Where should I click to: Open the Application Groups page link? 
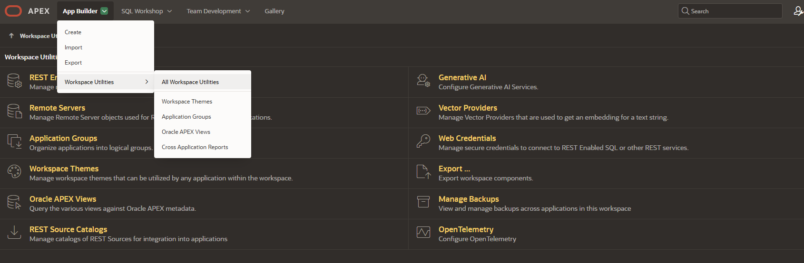[63, 138]
